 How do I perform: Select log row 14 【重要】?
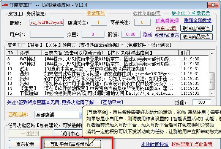click(x=107, y=88)
